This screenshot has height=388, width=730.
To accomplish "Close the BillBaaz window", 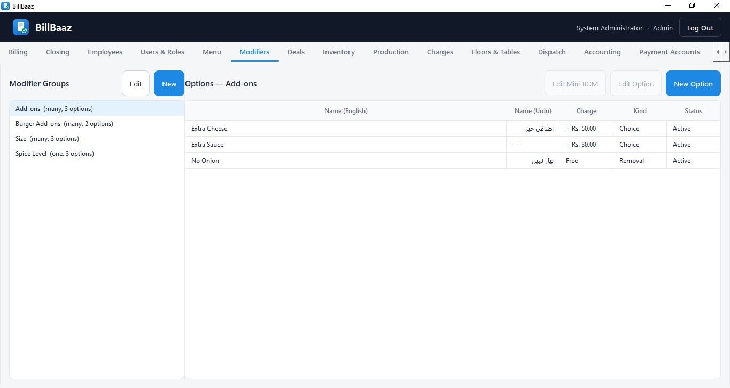I will pos(717,6).
